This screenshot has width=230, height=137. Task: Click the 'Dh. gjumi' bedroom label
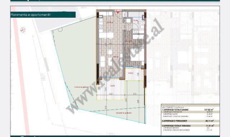coord(129,41)
